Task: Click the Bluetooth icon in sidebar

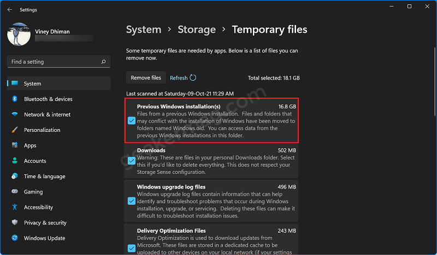Action: click(15, 99)
